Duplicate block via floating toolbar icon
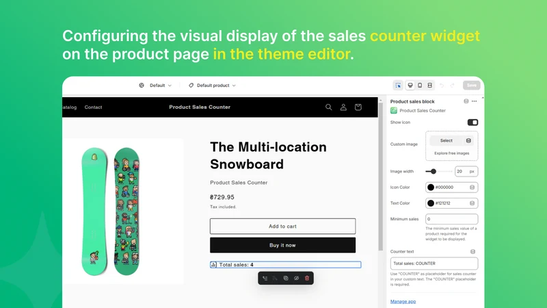This screenshot has width=547, height=308. click(286, 279)
